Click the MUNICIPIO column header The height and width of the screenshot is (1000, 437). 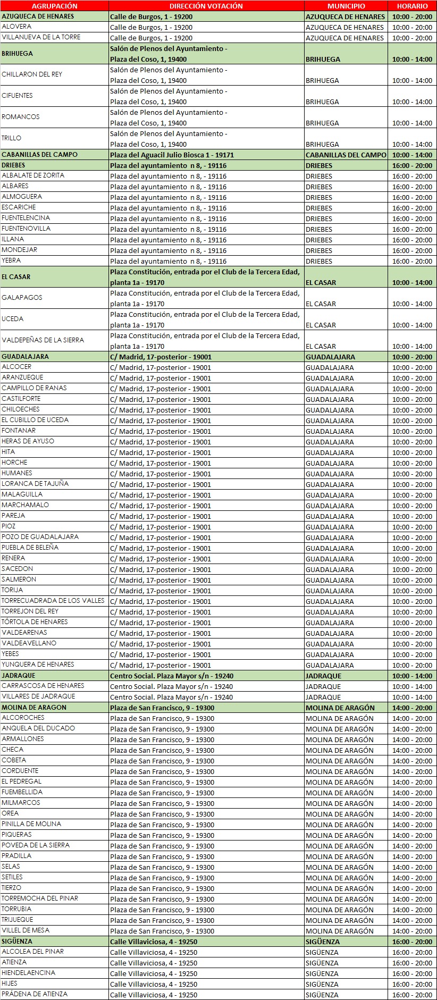tap(346, 6)
